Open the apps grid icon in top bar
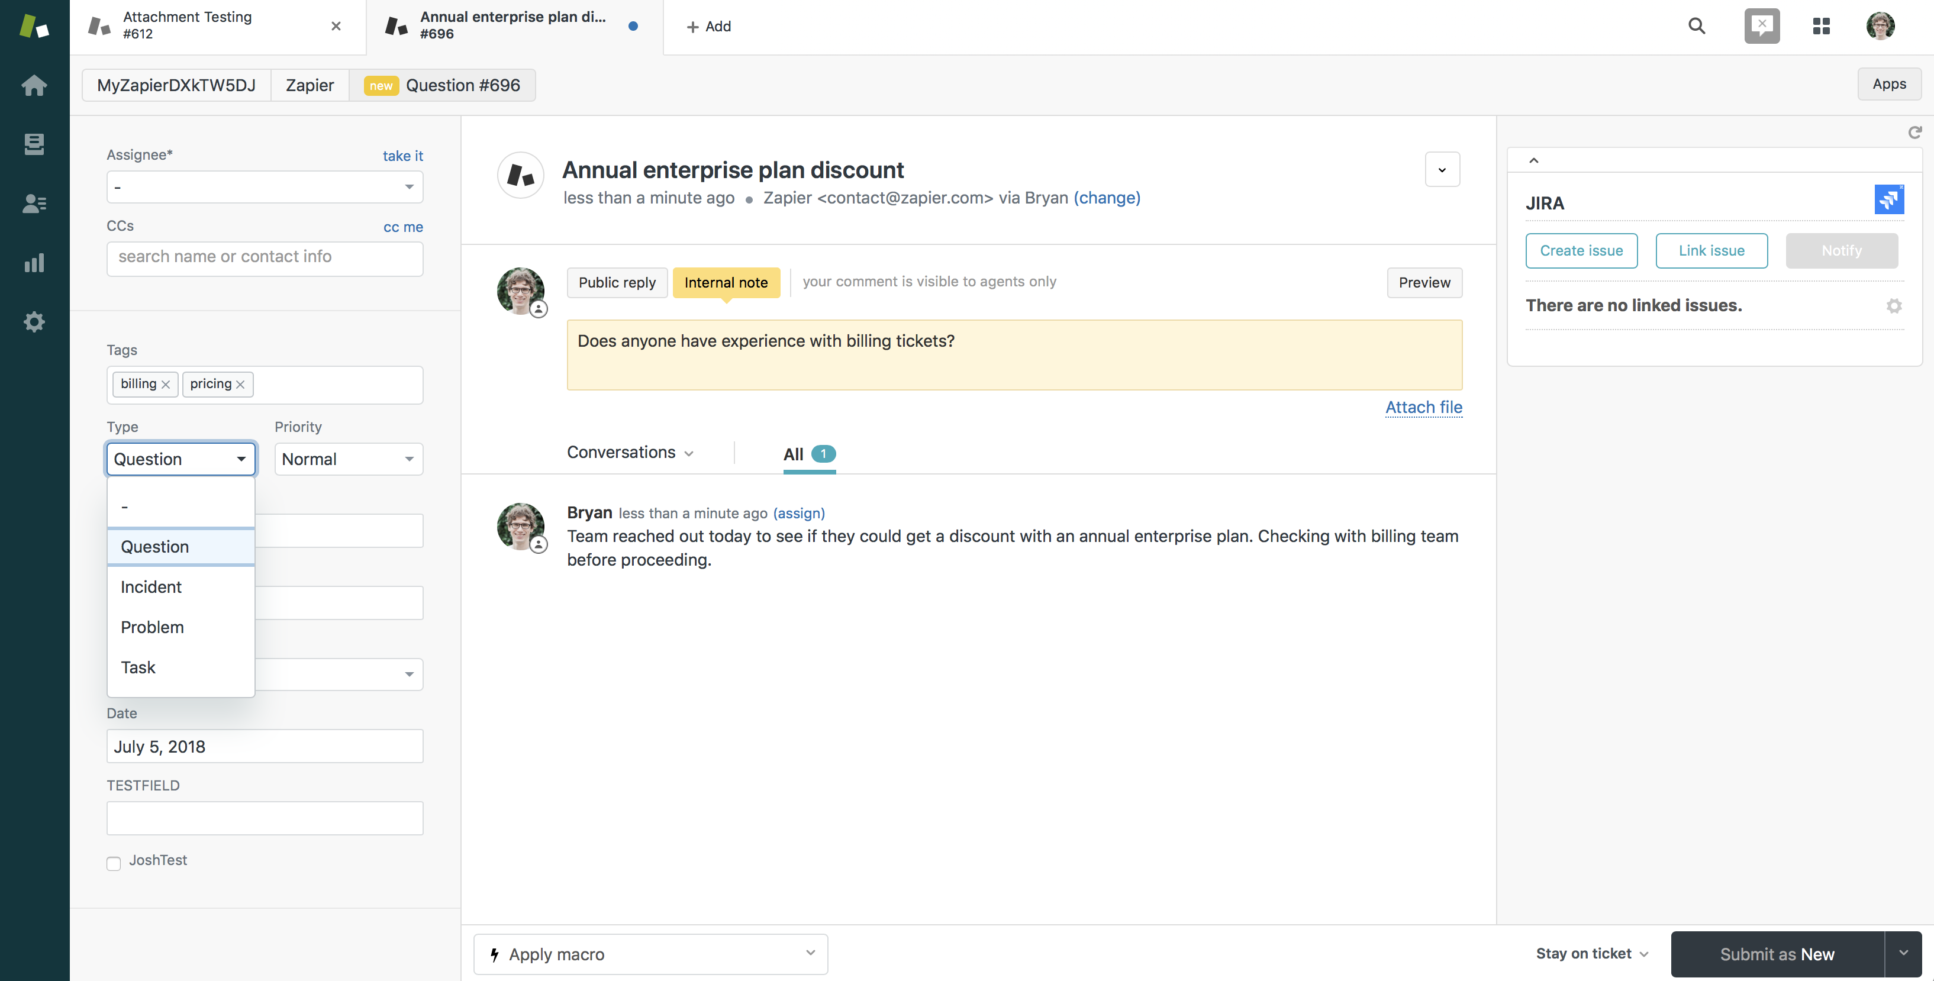This screenshot has width=1934, height=981. (x=1822, y=25)
